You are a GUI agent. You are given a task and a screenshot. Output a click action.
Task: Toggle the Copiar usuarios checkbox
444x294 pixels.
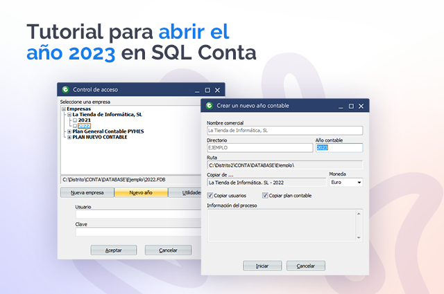[211, 196]
